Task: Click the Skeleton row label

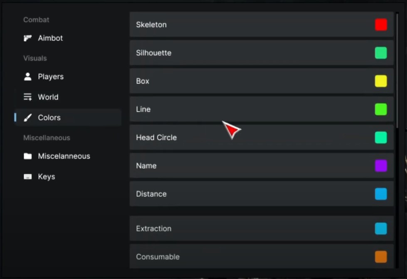Action: (x=151, y=25)
